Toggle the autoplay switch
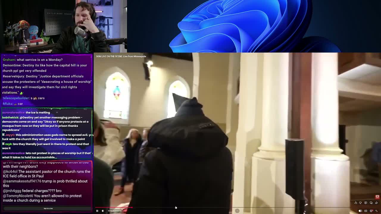This screenshot has width=381, height=214. coord(360,211)
